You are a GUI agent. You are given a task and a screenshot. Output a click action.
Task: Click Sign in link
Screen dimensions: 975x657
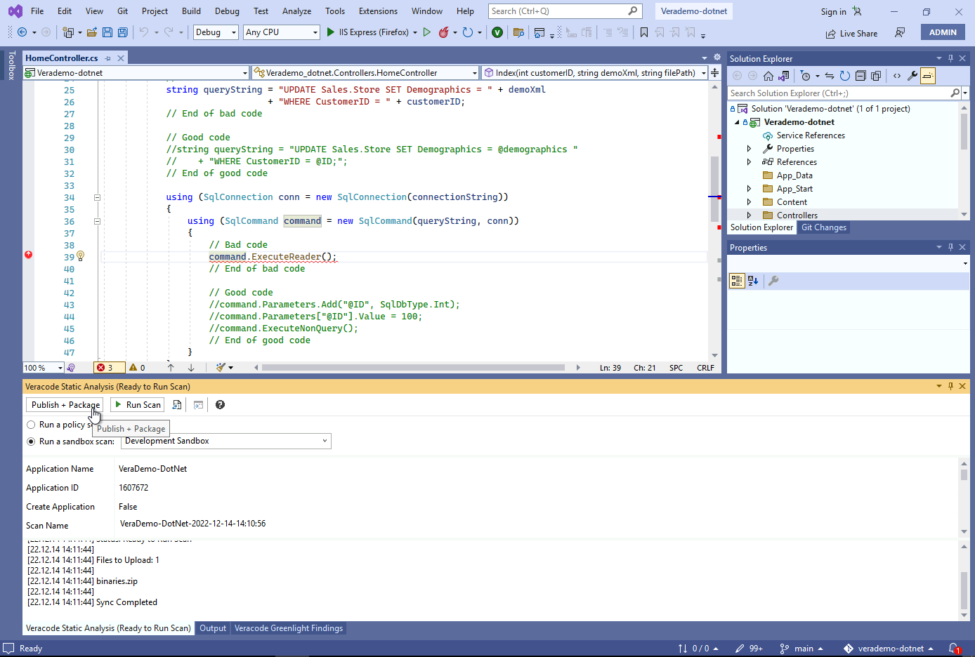(833, 12)
